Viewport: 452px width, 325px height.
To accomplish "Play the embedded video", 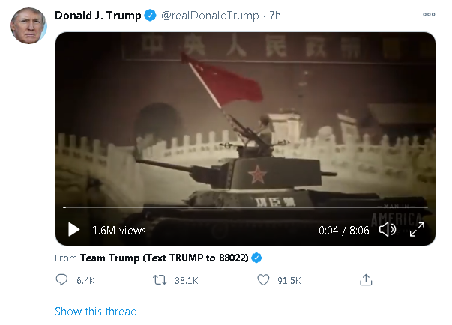I will point(73,229).
